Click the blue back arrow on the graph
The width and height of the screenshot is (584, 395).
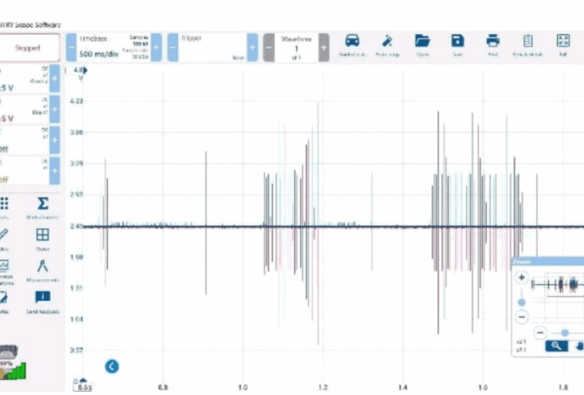[x=112, y=366]
